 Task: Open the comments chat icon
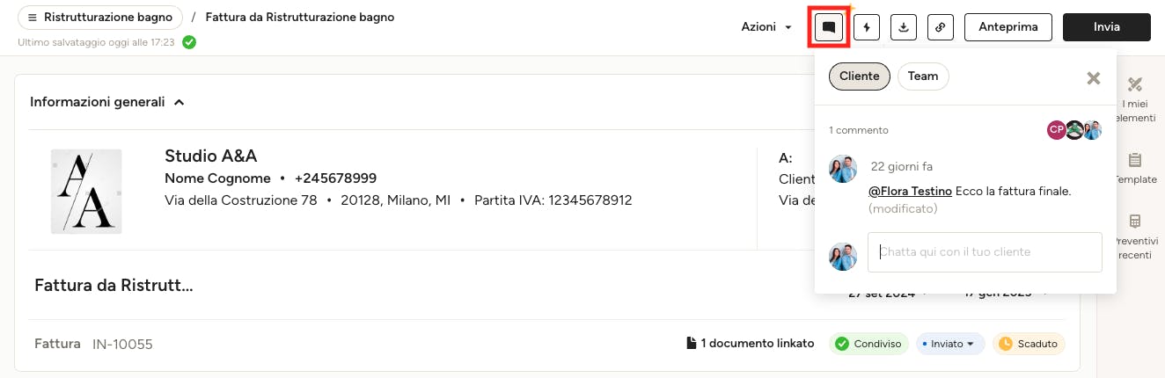click(x=828, y=27)
